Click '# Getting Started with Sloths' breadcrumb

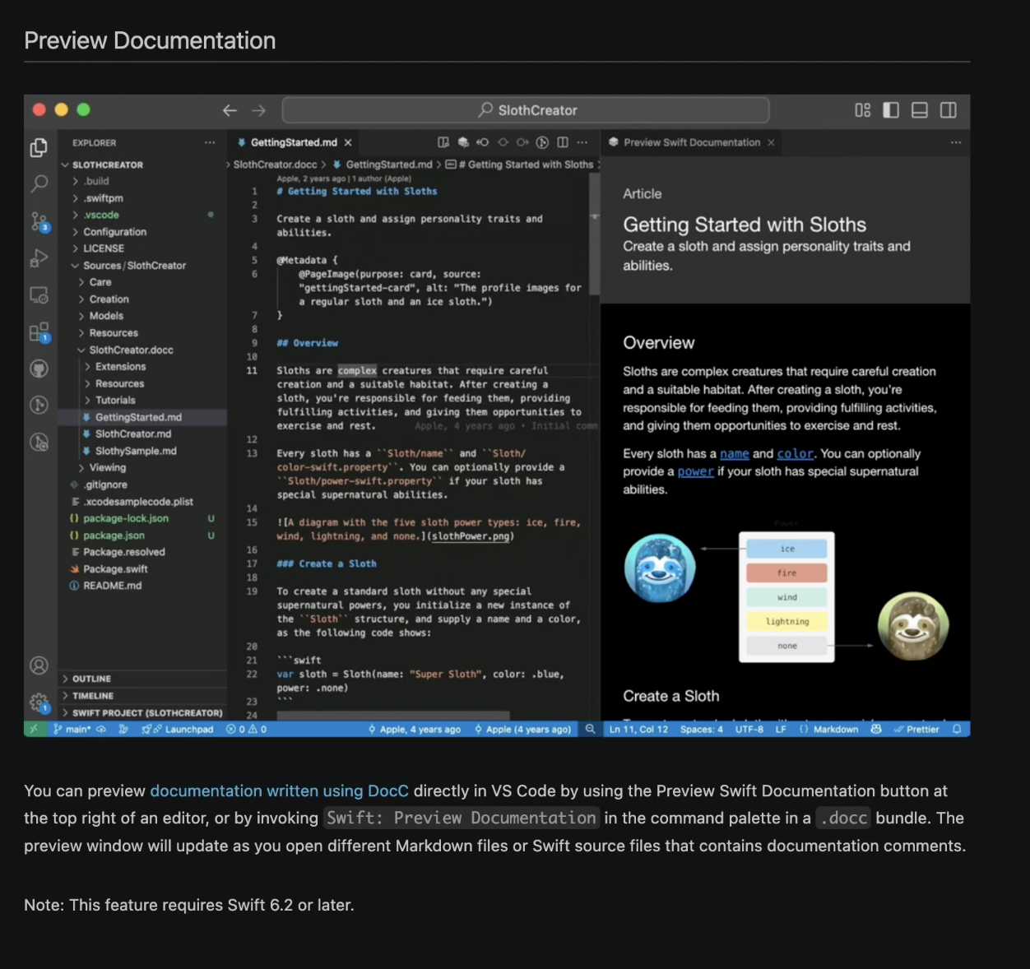[520, 165]
